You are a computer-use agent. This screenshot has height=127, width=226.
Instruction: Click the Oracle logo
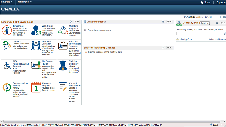pos(11,9)
